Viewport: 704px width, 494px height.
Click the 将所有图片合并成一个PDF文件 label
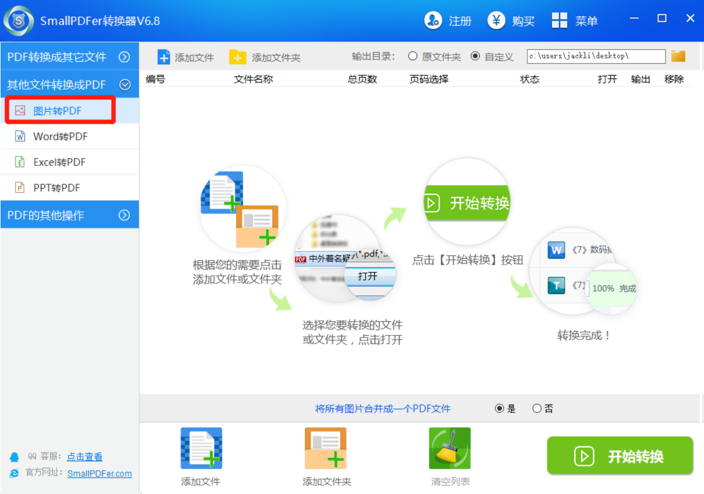383,409
